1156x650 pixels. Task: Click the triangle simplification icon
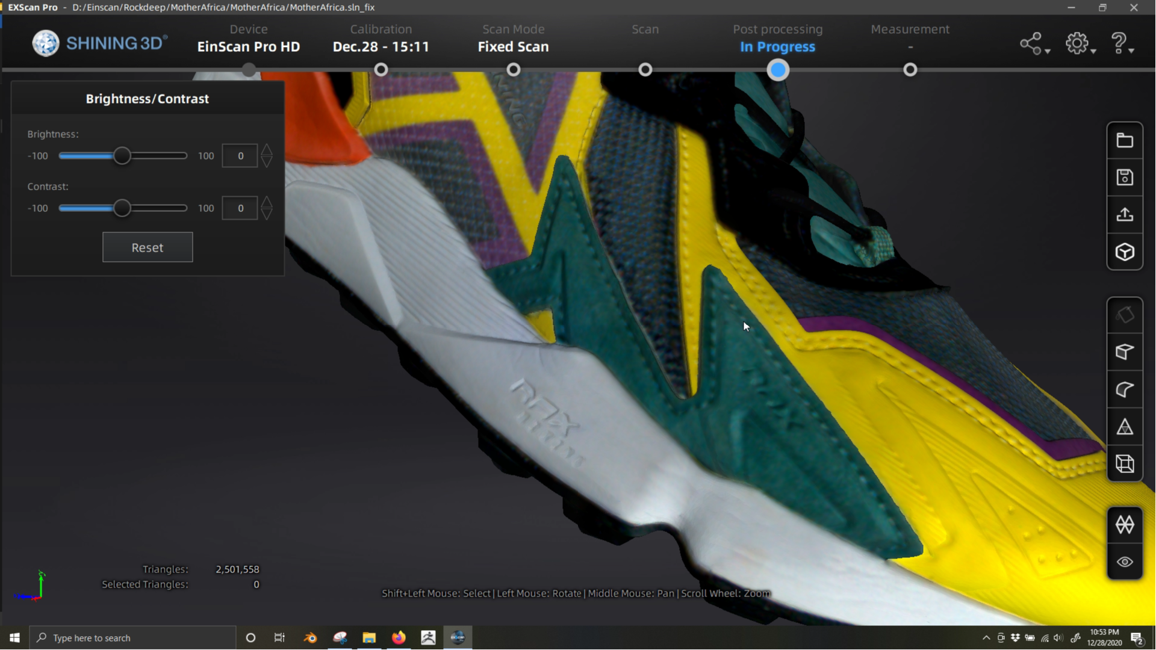pos(1125,427)
